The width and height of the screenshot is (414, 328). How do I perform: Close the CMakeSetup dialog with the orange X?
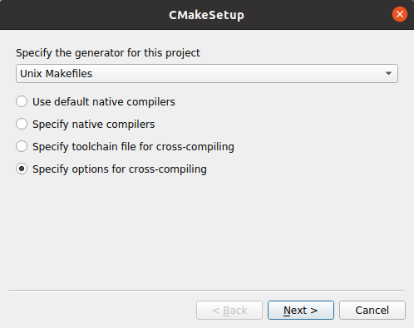(400, 14)
